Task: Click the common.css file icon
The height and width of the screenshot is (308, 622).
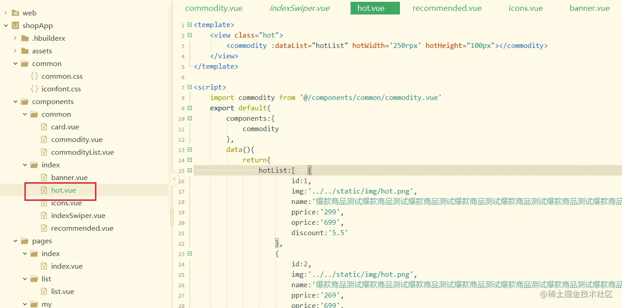Action: pyautogui.click(x=34, y=76)
